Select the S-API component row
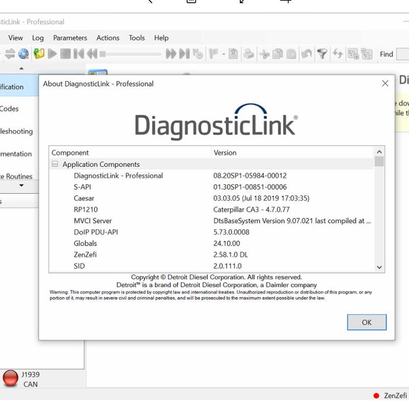The width and height of the screenshot is (409, 409). (x=211, y=187)
